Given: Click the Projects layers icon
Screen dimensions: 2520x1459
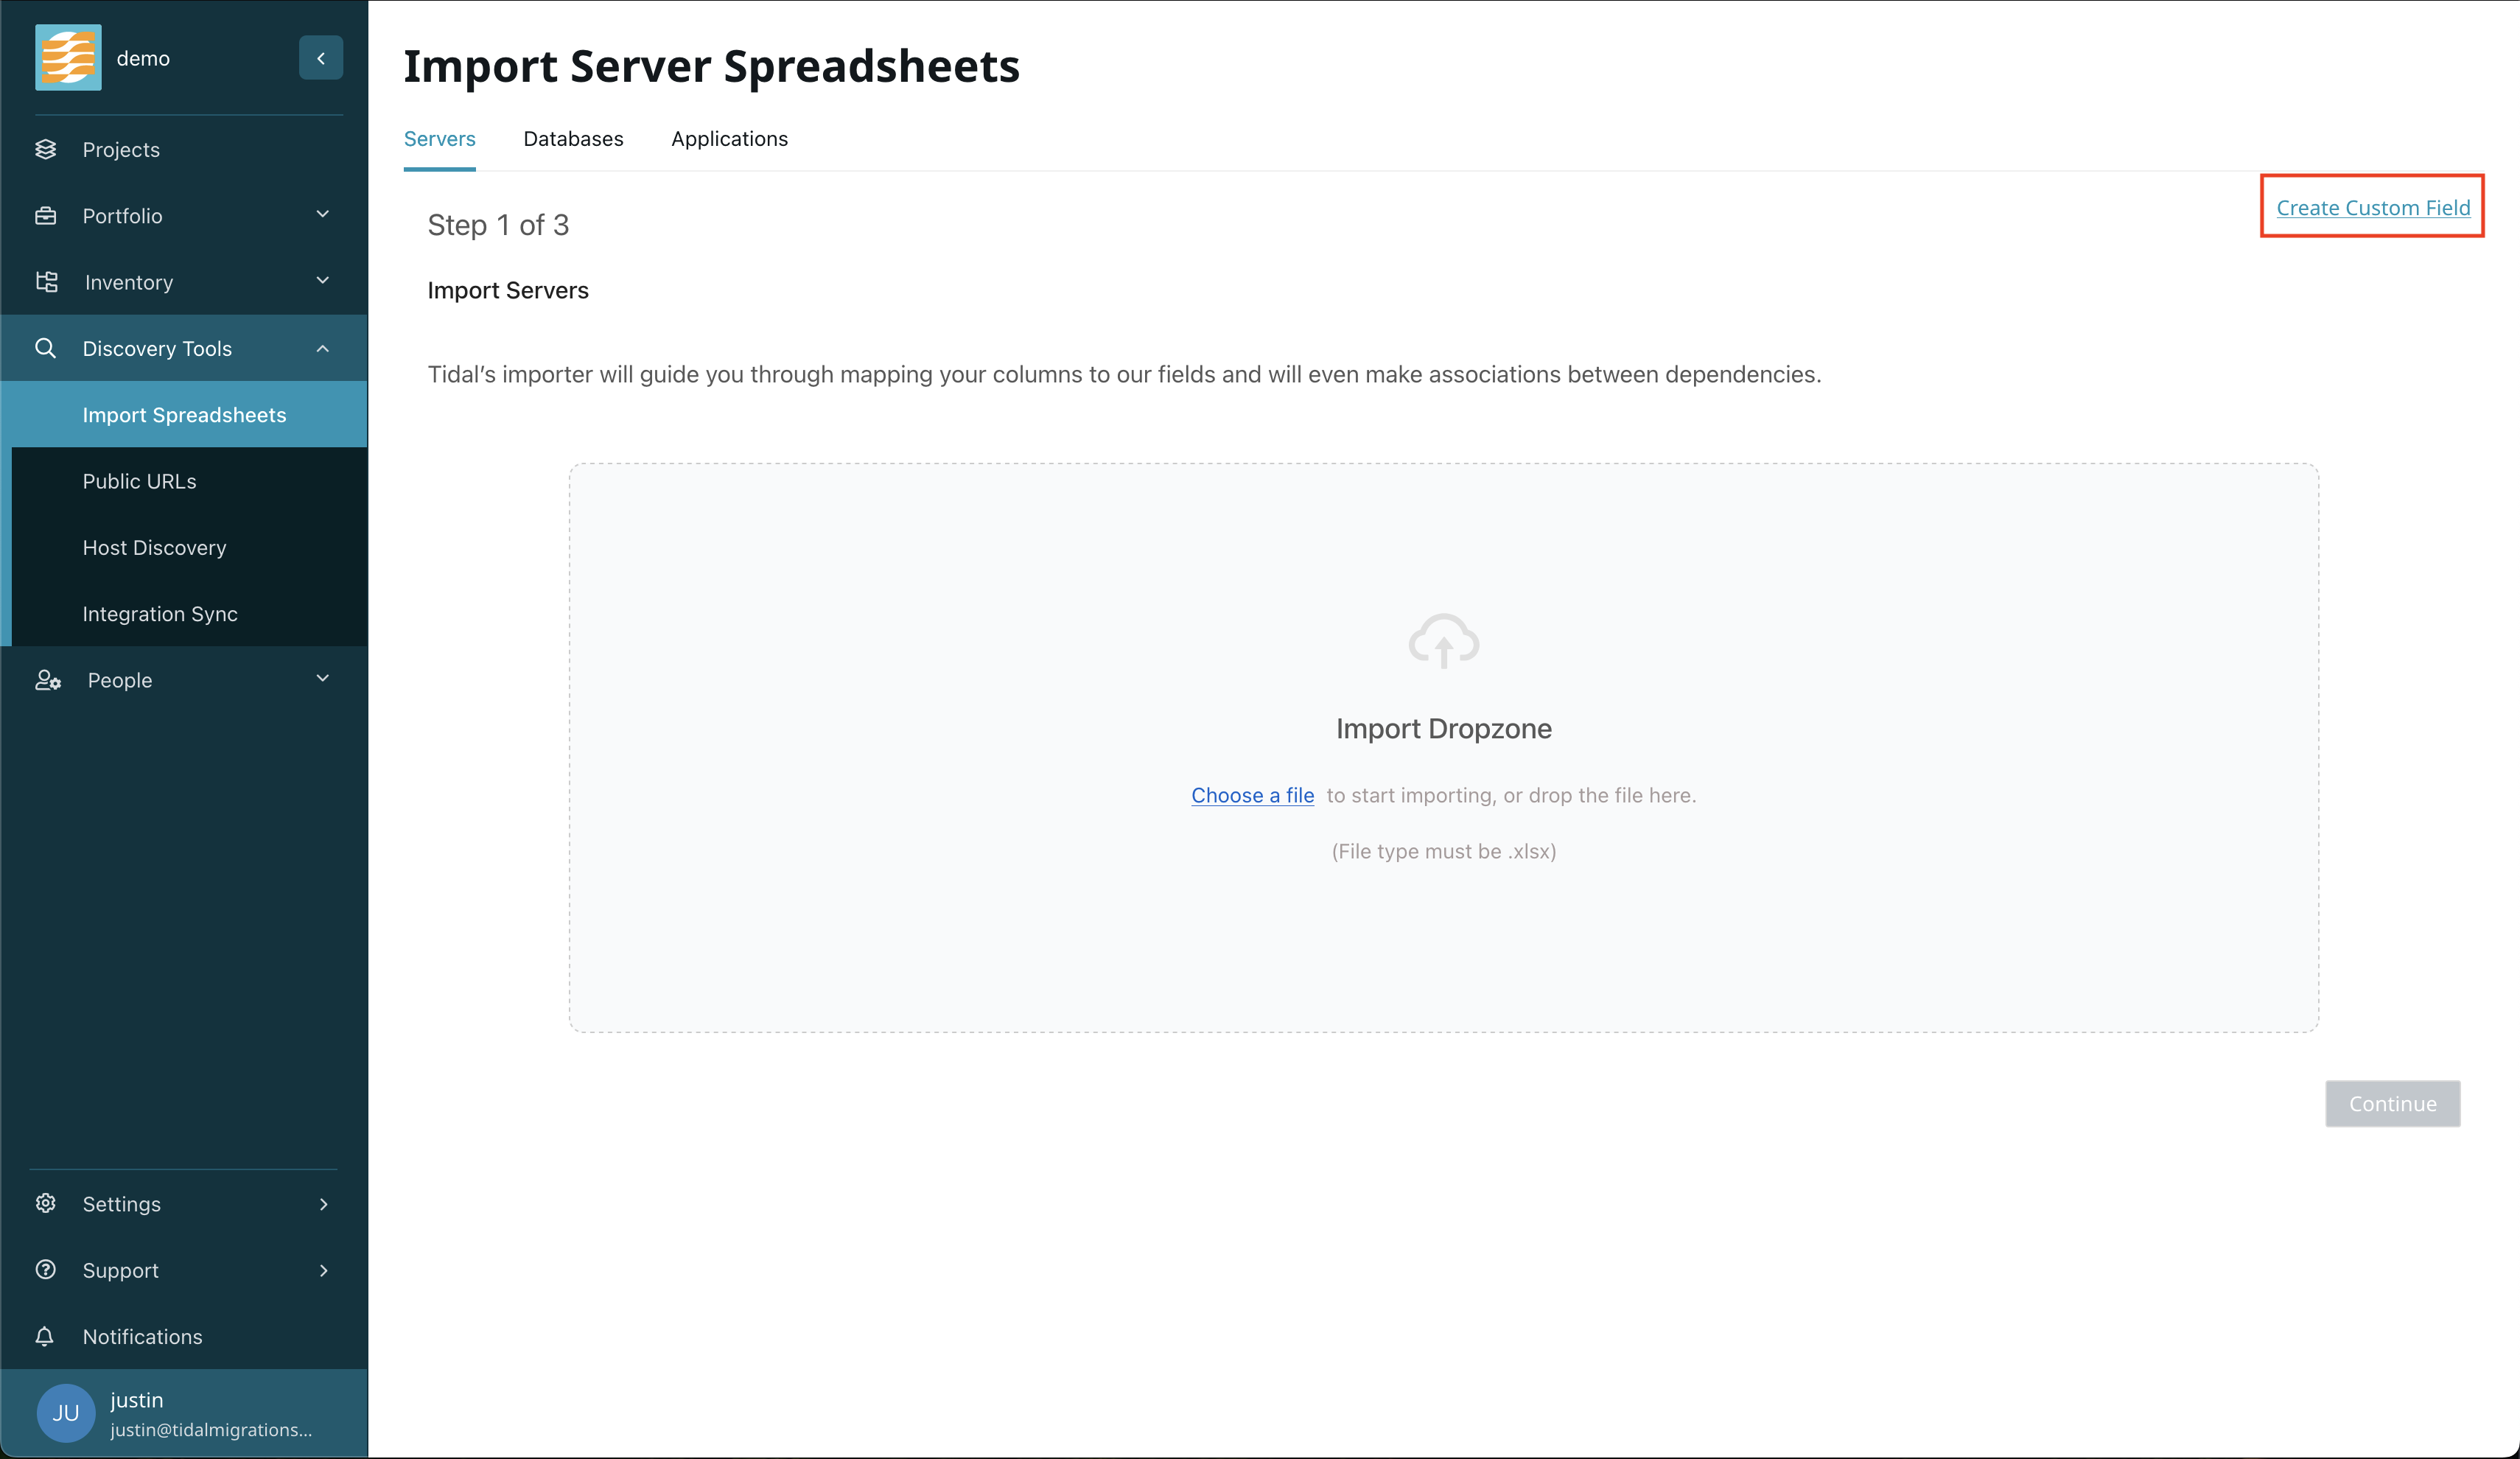Looking at the screenshot, I should coord(46,149).
